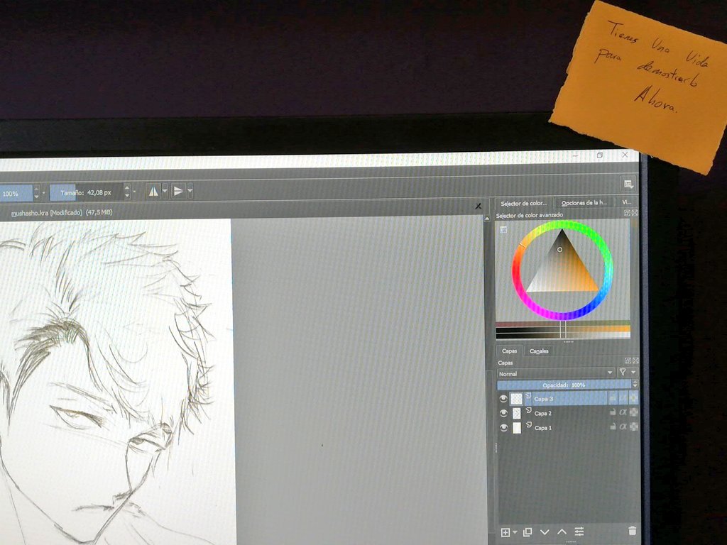The width and height of the screenshot is (727, 545).
Task: Toggle lock on Capa 1
Action: point(613,426)
